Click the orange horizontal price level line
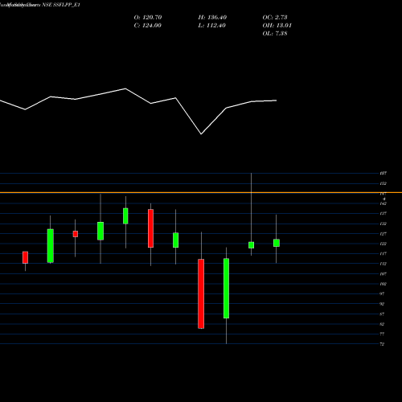402x402 pixels. [x=201, y=192]
